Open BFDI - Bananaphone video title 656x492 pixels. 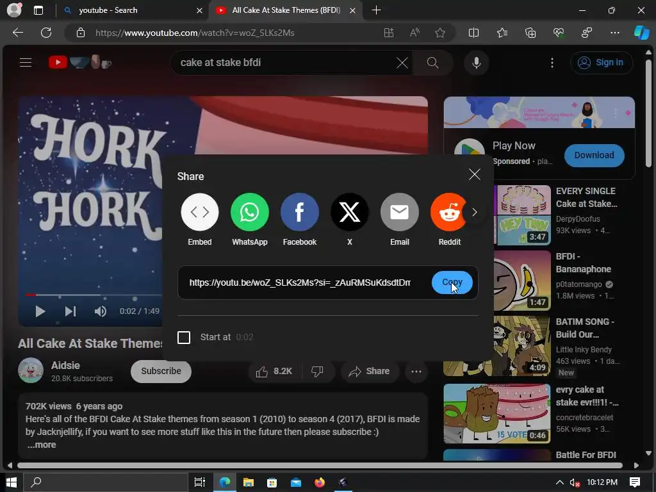click(x=583, y=263)
